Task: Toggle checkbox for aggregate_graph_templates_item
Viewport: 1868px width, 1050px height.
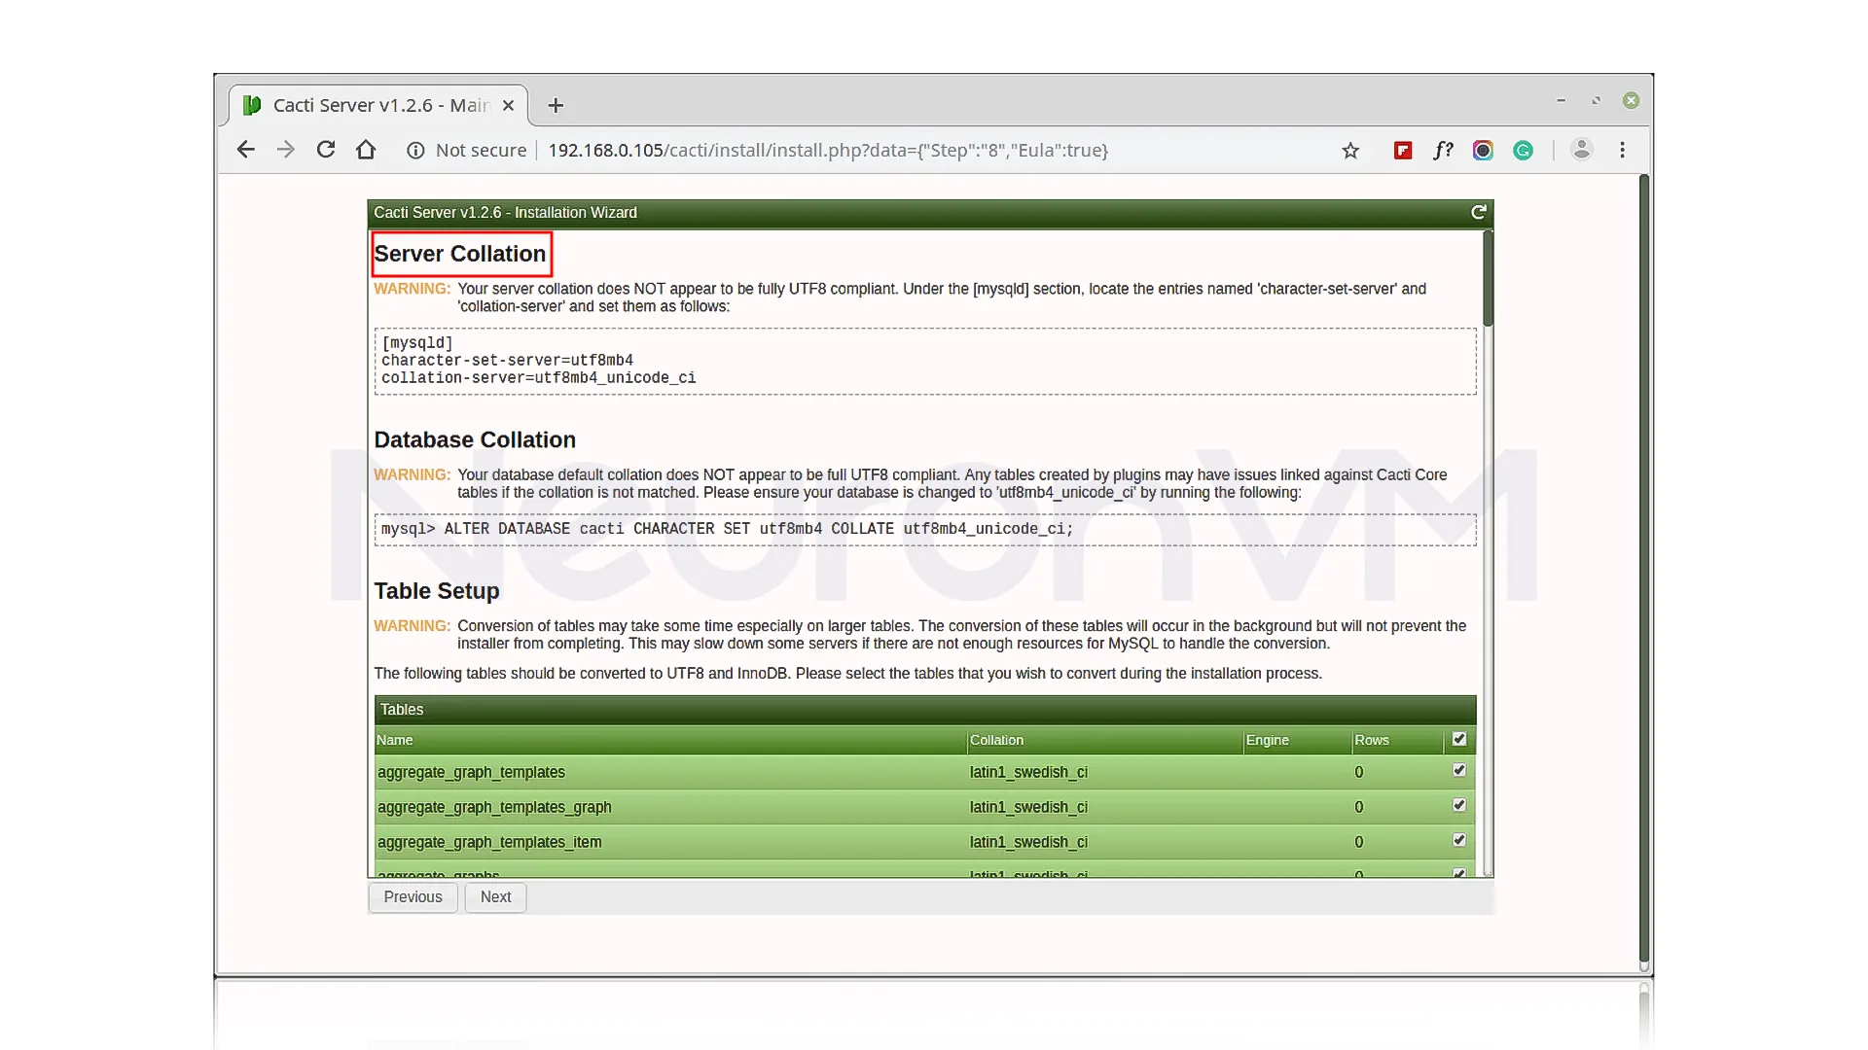Action: (x=1459, y=840)
